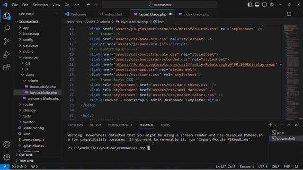Change language mode via PHP
Image resolution: width=303 pixels, height=170 pixels.
[287, 167]
